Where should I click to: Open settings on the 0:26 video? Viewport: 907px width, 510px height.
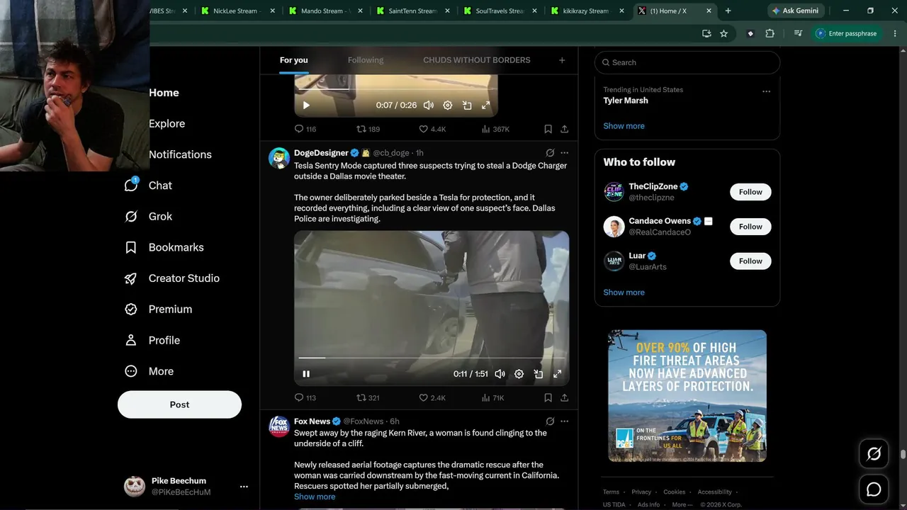click(x=448, y=106)
